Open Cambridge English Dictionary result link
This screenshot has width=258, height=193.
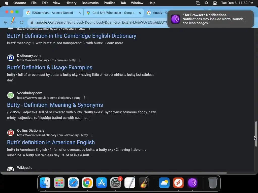(72, 36)
